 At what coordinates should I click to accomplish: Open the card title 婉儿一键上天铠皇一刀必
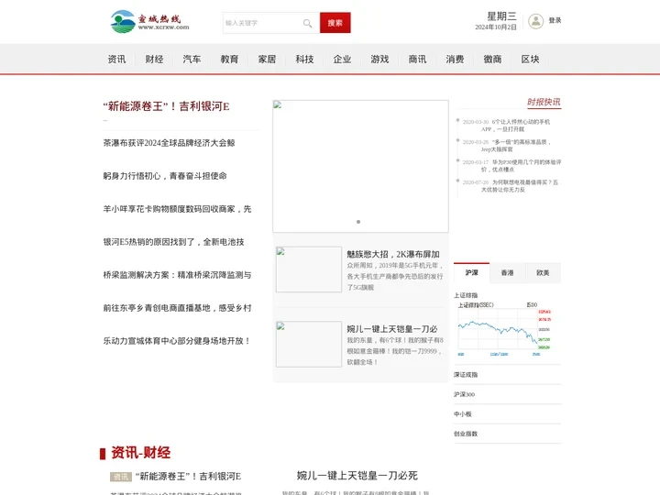click(392, 329)
